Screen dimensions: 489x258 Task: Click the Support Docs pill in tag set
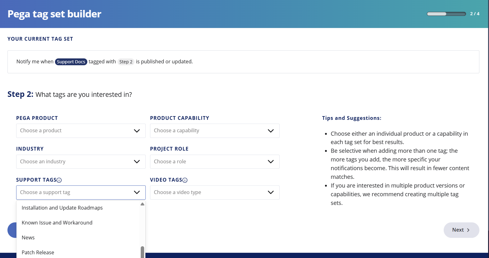(71, 62)
